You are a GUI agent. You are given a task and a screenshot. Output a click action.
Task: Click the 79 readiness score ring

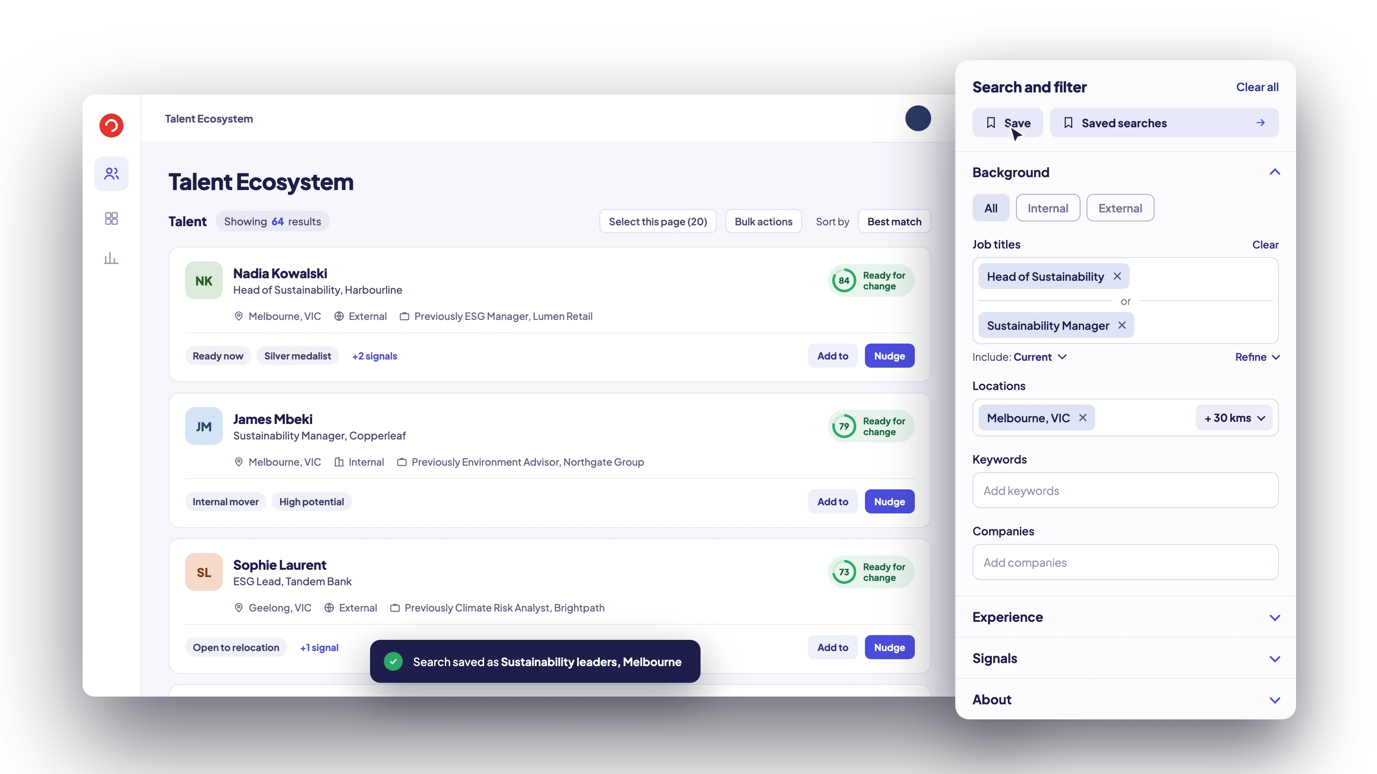pos(843,426)
